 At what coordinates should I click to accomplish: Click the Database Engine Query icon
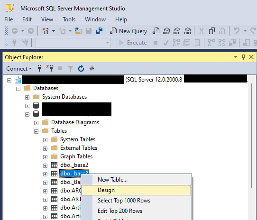coord(156,31)
